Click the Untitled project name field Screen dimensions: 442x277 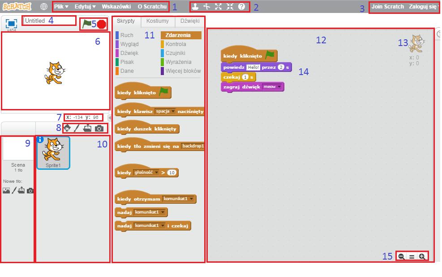pyautogui.click(x=49, y=21)
